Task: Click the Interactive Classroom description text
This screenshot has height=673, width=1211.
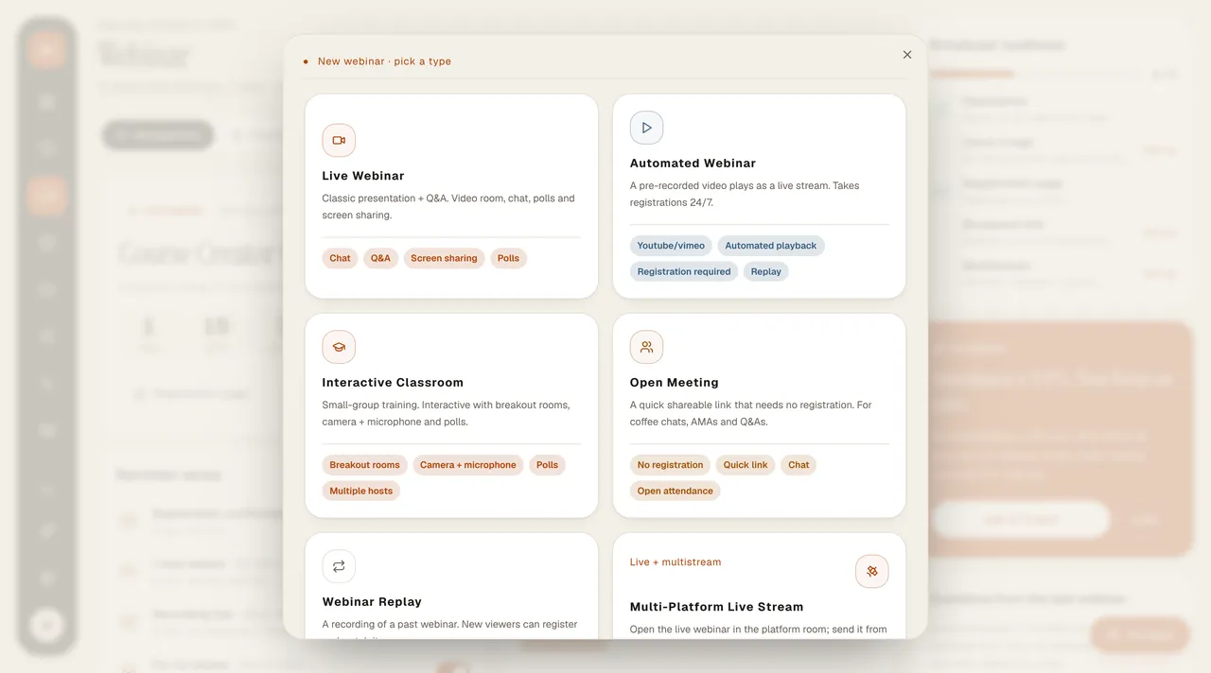Action: coord(446,413)
